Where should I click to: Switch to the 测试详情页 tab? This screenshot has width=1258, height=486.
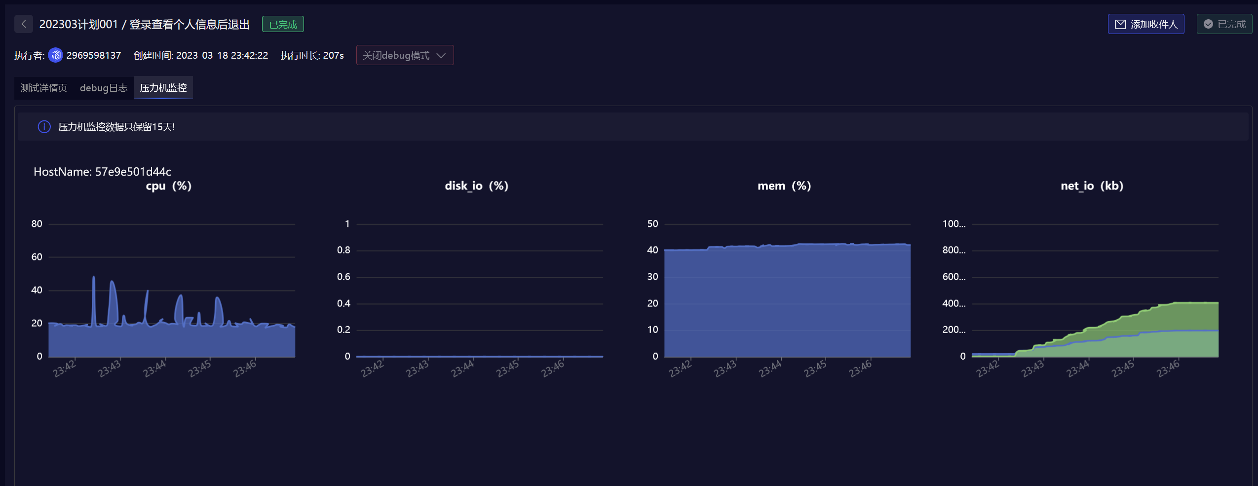pyautogui.click(x=43, y=87)
